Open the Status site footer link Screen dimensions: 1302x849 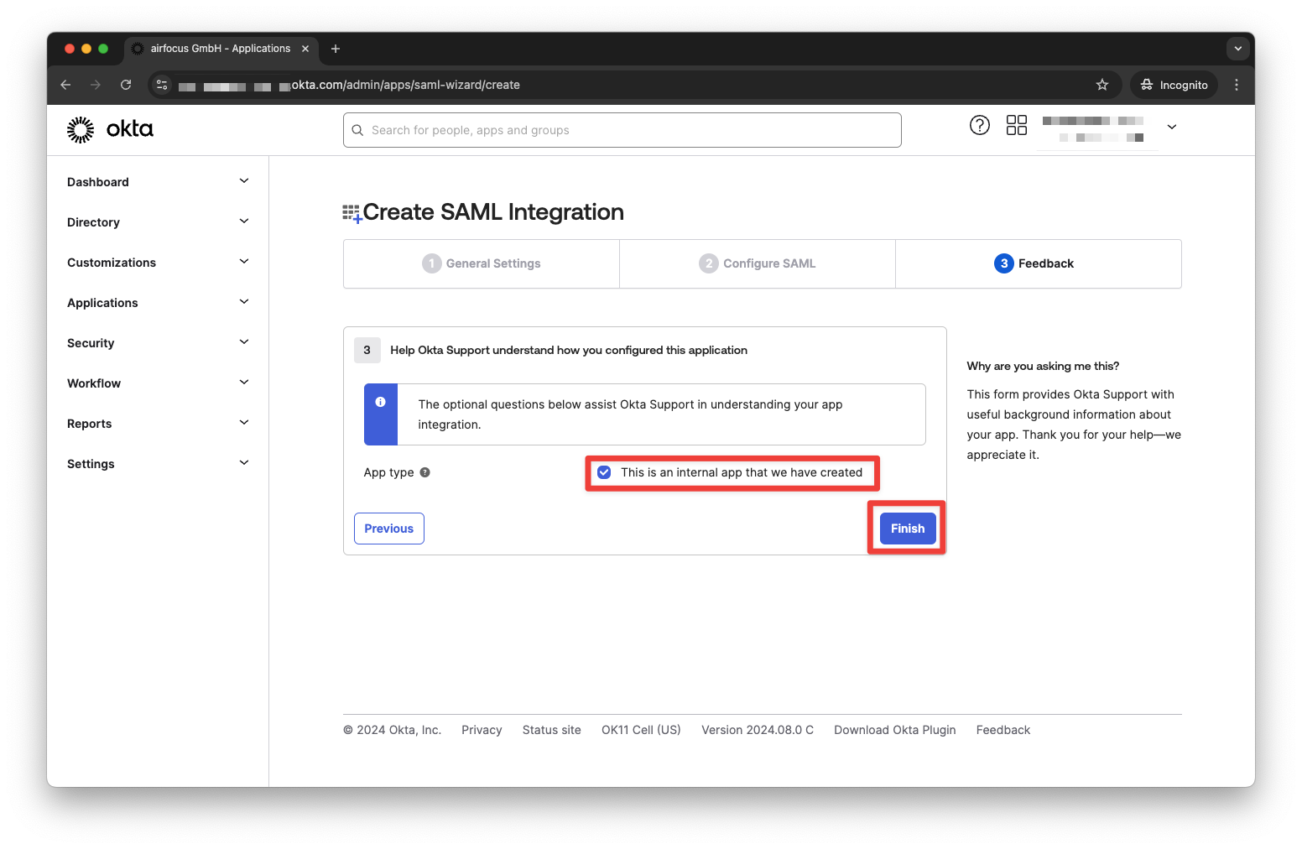(552, 730)
